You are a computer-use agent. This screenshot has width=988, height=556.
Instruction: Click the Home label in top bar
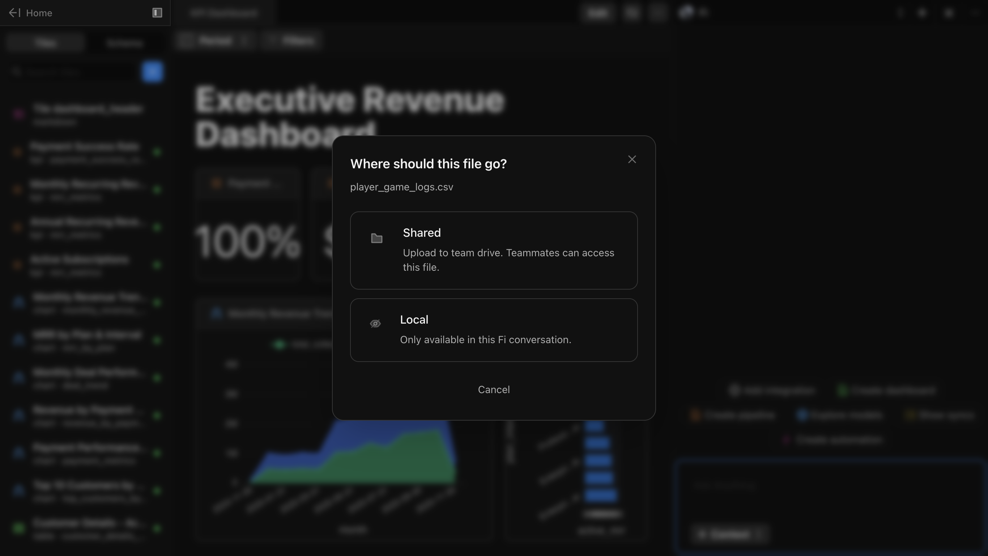coord(39,13)
